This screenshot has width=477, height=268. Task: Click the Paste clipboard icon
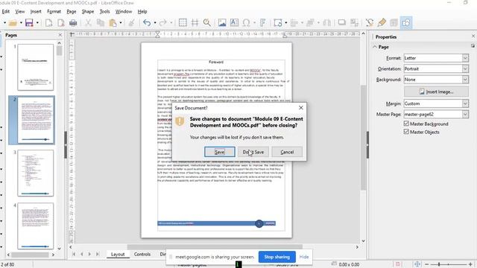[113, 23]
